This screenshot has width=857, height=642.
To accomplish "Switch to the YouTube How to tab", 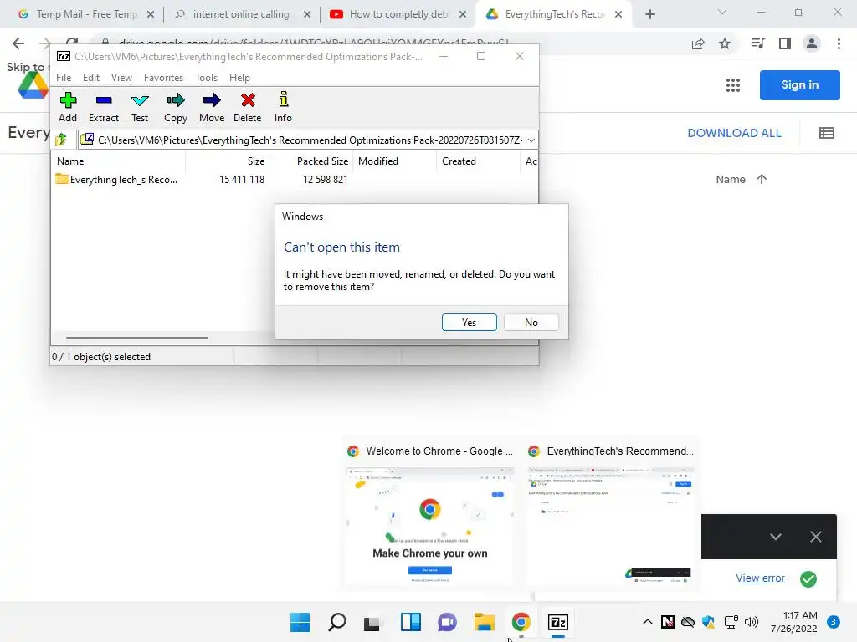I will 398,14.
